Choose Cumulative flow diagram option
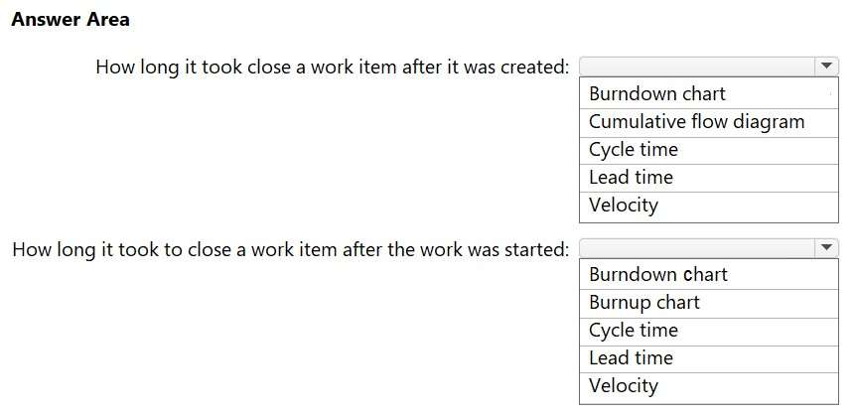The width and height of the screenshot is (854, 416). click(696, 122)
